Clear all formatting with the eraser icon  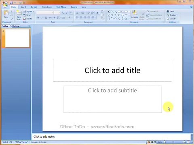(x=71, y=13)
